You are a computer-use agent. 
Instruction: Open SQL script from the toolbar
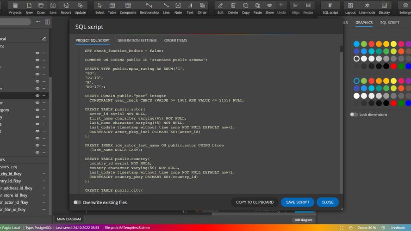pyautogui.click(x=330, y=8)
